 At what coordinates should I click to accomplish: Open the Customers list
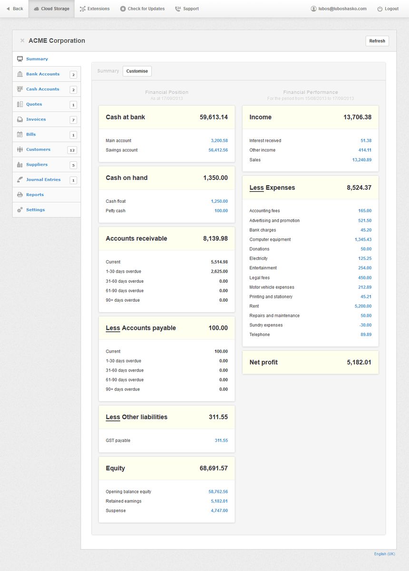click(38, 149)
